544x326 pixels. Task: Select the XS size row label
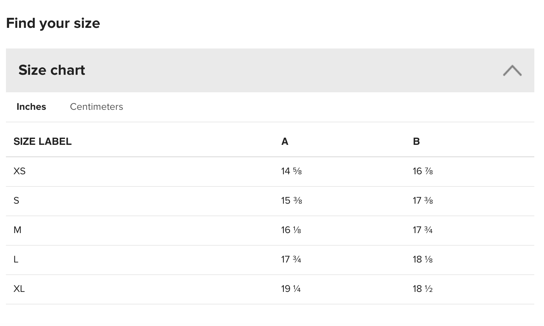pyautogui.click(x=19, y=171)
